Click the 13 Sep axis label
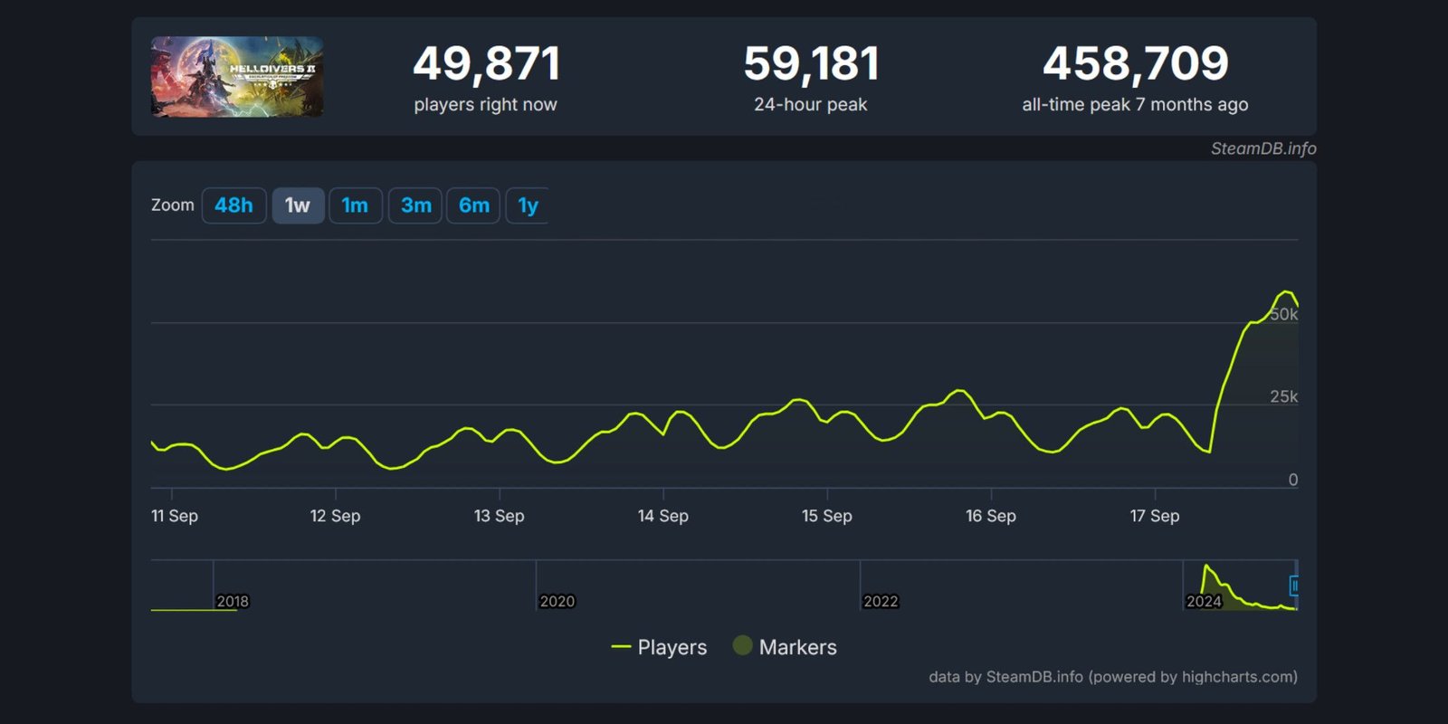The width and height of the screenshot is (1448, 724). 500,516
